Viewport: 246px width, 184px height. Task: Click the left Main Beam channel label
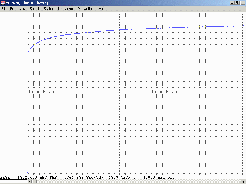coord(41,92)
